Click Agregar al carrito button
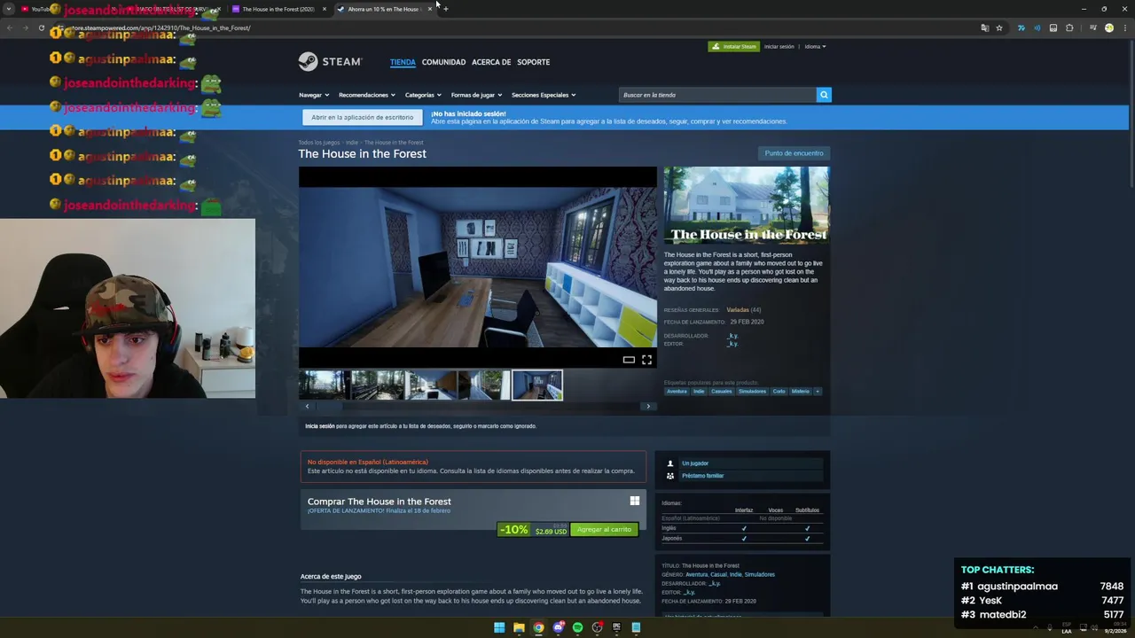 [x=604, y=529]
